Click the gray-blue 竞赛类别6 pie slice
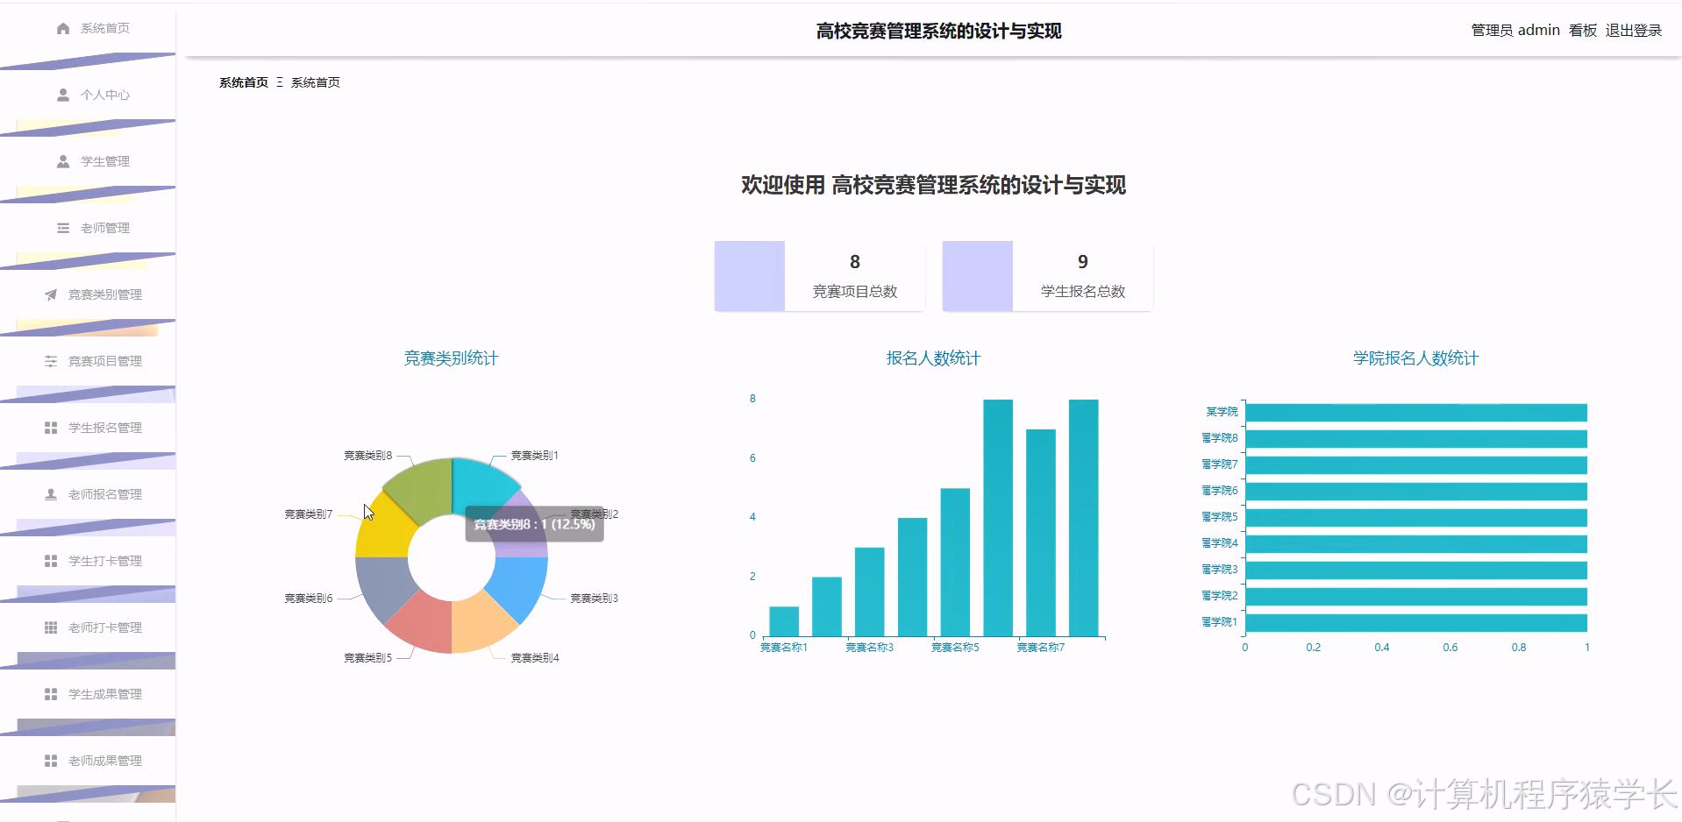The image size is (1682, 822). click(384, 583)
